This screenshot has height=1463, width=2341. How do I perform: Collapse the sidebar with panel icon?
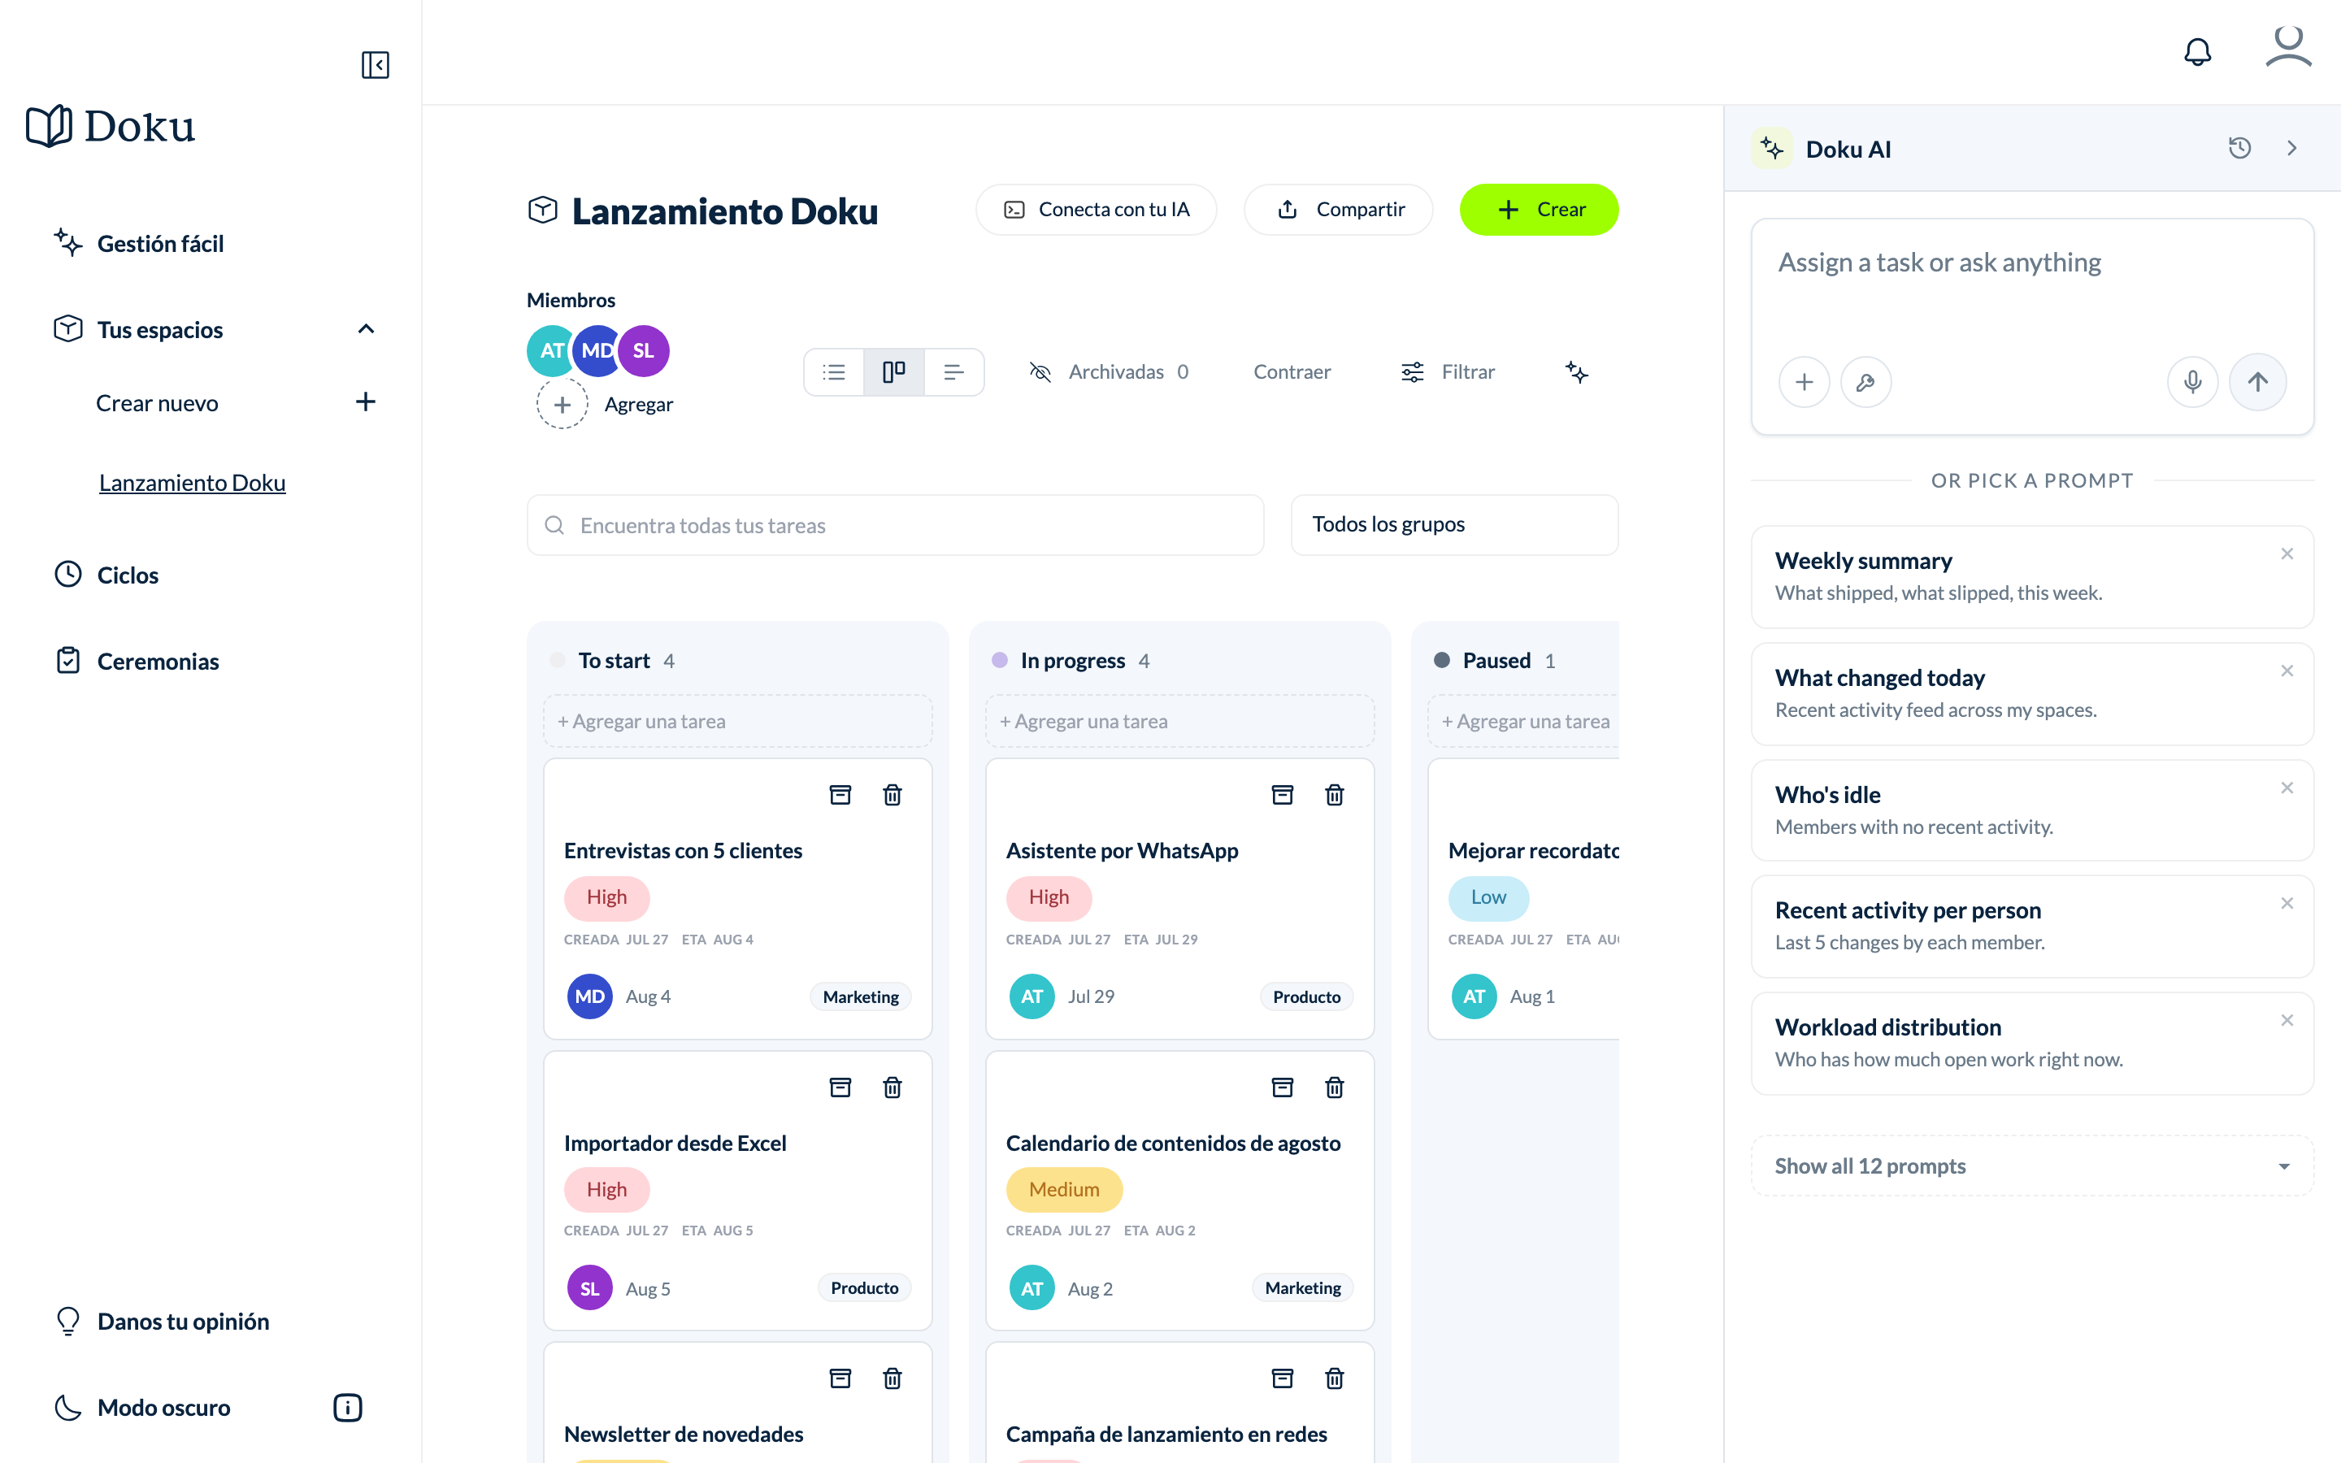(376, 65)
